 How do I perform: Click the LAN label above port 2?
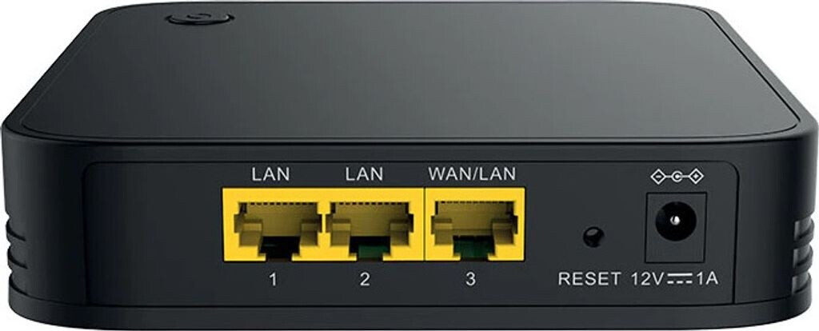364,174
